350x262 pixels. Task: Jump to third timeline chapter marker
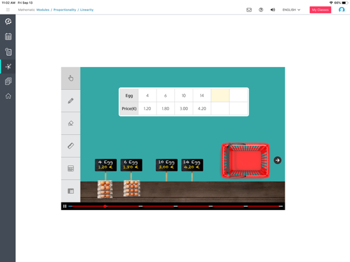tap(176, 206)
